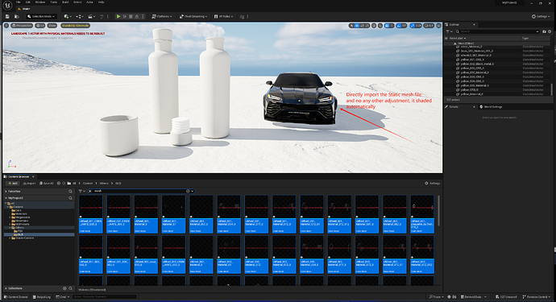
Task: Click the Eject button in play controls
Action: (137, 16)
